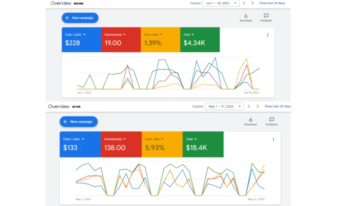
Task: Open three-dot menu on bottom scorecard
Action: point(273,139)
